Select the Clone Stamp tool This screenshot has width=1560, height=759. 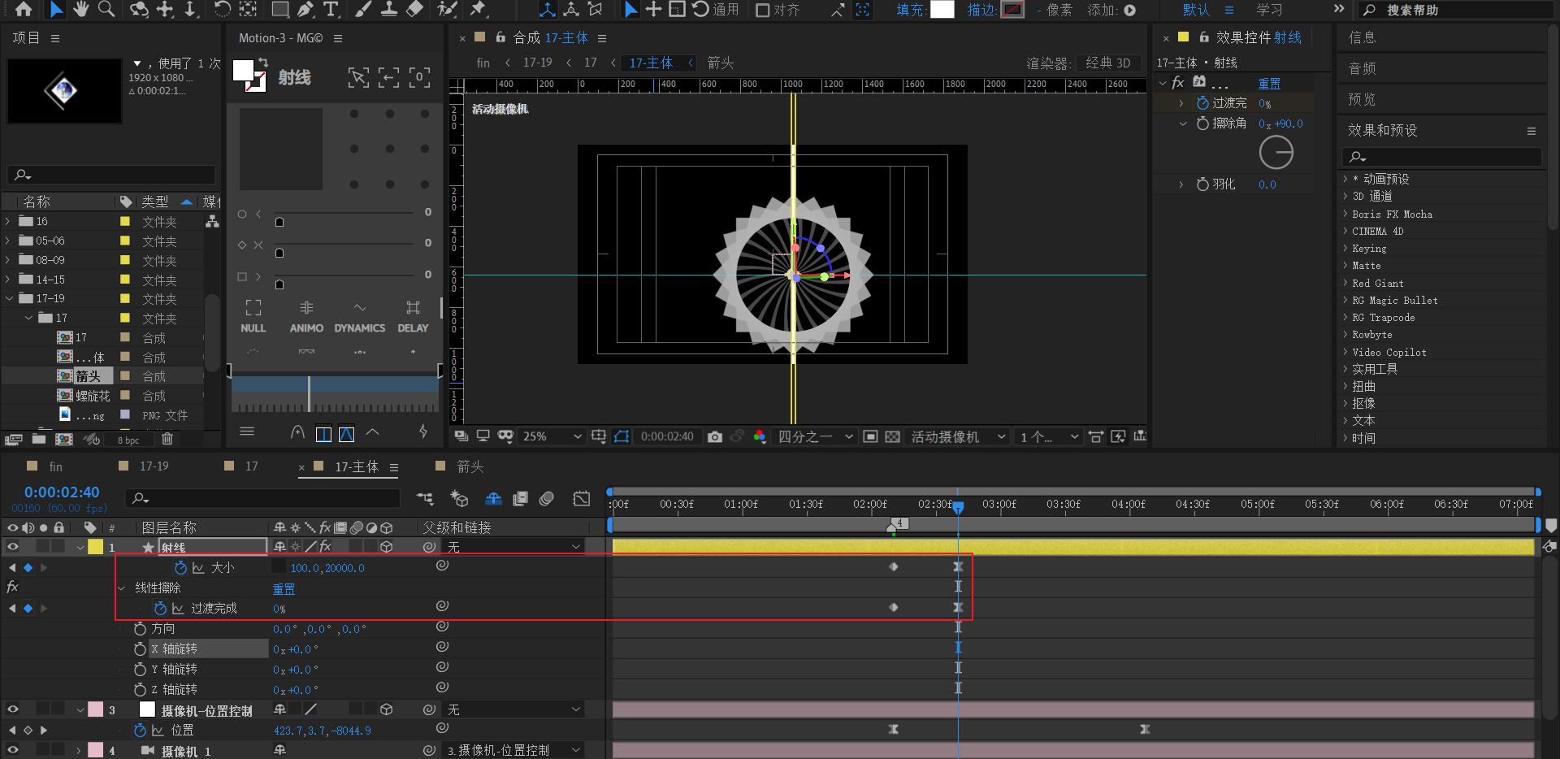[389, 9]
